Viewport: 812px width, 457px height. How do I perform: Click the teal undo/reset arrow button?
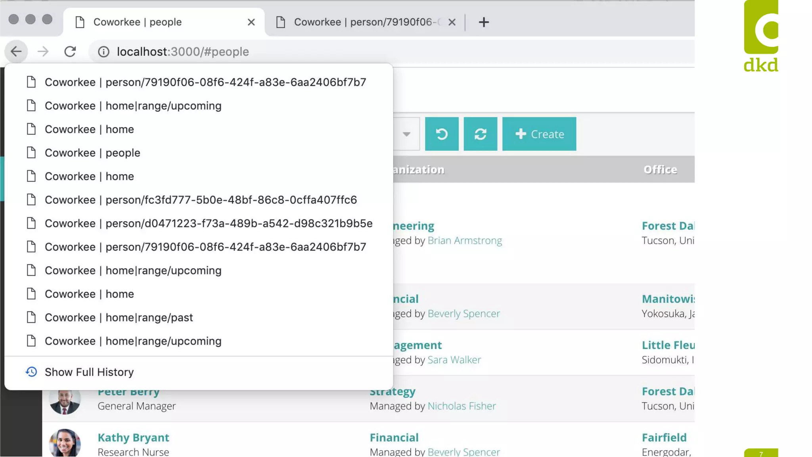[442, 134]
